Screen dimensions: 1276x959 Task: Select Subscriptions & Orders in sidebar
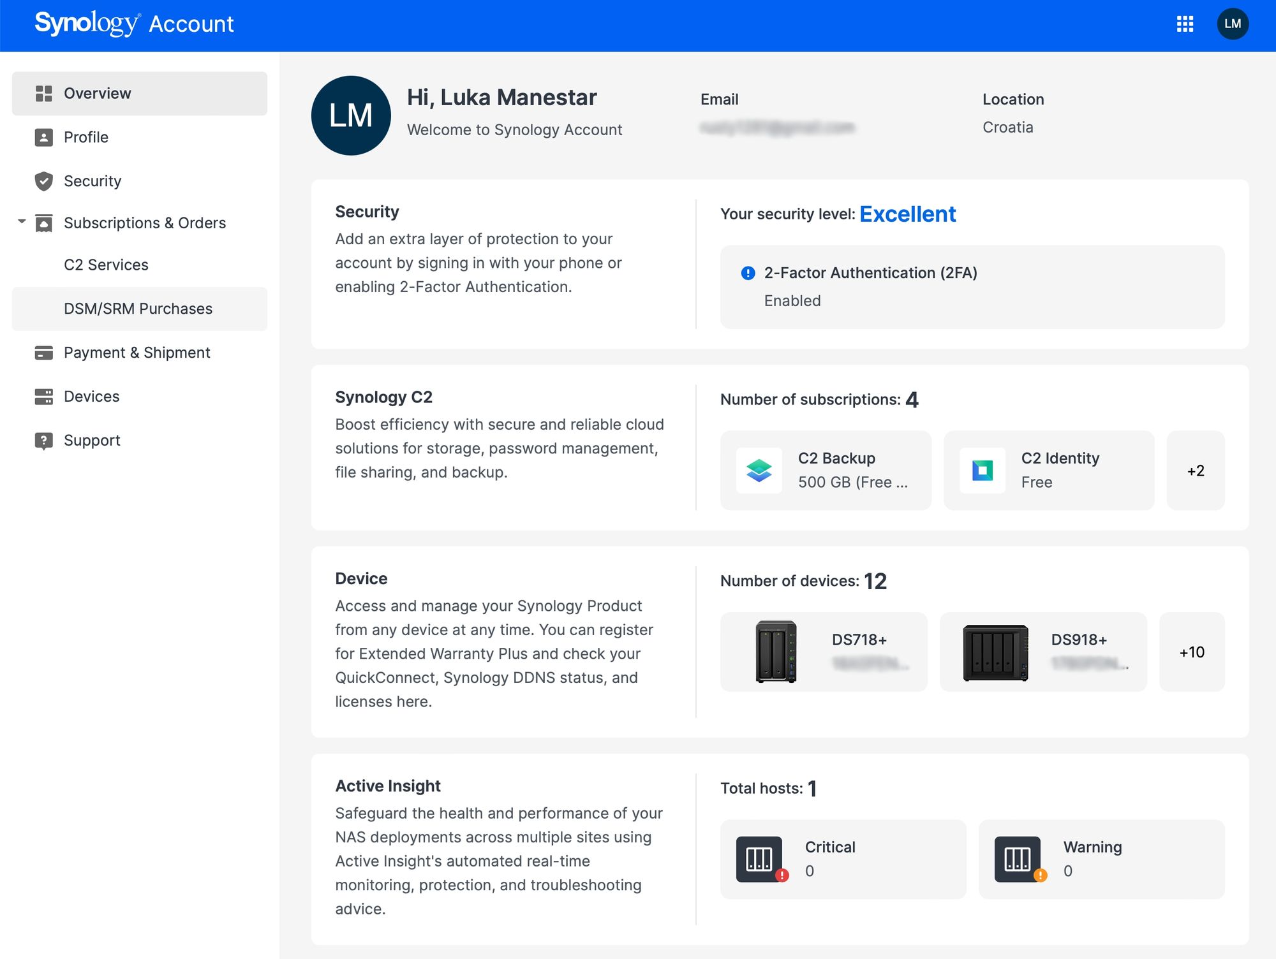tap(140, 223)
